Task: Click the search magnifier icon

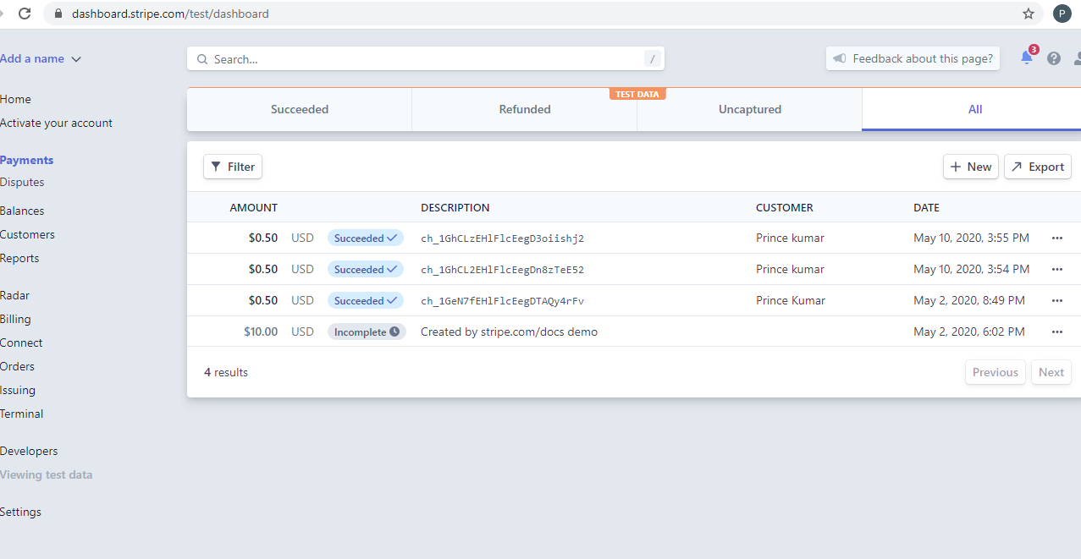Action: [x=202, y=59]
